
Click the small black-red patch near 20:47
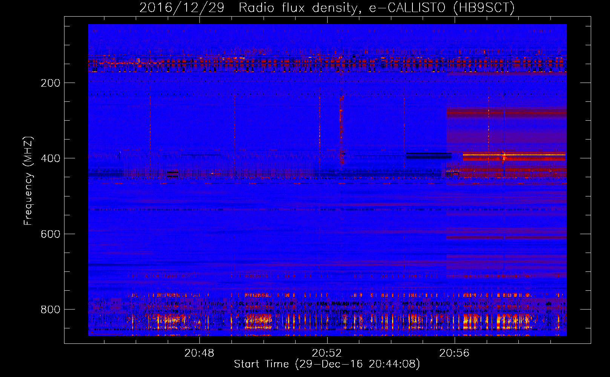(173, 174)
